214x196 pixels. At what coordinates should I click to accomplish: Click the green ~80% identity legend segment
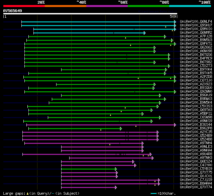pyautogui.click(x=148, y=6)
